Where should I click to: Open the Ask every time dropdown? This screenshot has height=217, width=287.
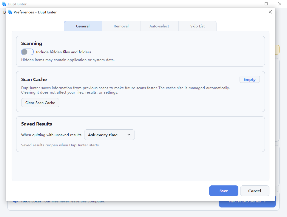(109, 135)
